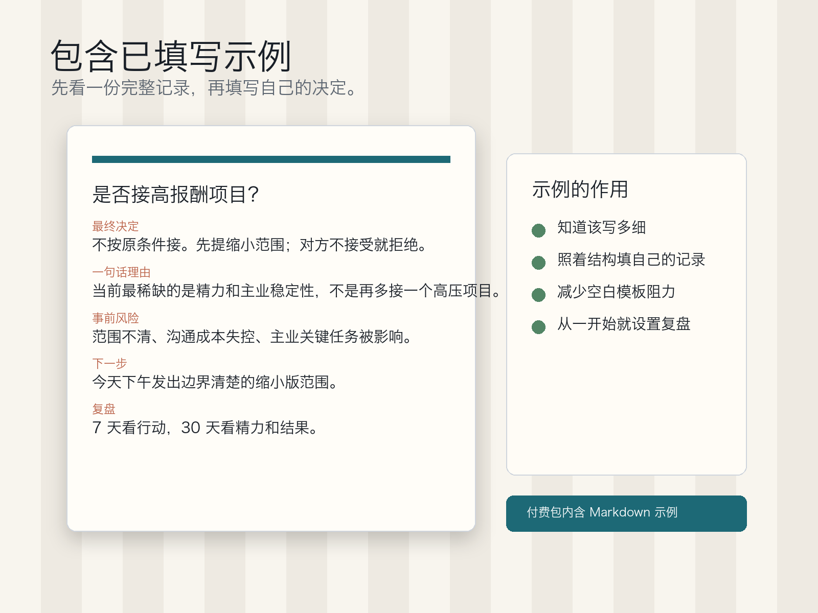Click the label '一句话理由'
Image resolution: width=818 pixels, height=613 pixels.
point(121,272)
